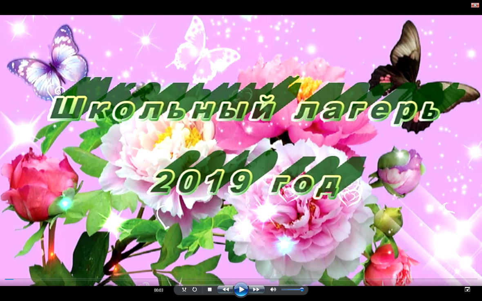Mute the sound via the speaker icon
482x301 pixels.
pyautogui.click(x=273, y=289)
